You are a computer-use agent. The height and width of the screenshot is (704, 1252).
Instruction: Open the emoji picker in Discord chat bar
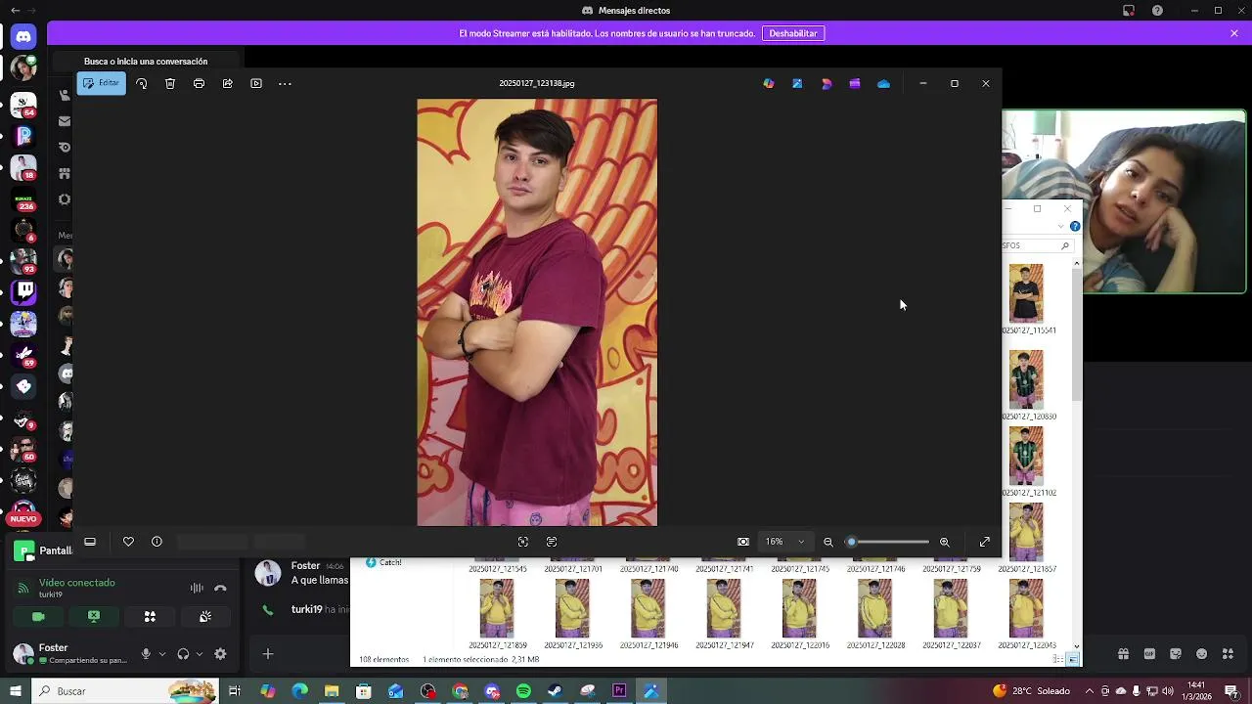1202,654
